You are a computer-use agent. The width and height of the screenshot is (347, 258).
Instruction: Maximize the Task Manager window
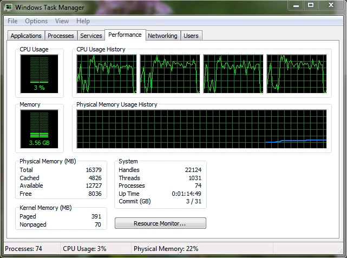(311, 5)
